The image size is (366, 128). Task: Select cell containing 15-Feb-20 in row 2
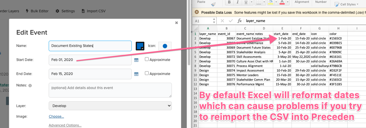pyautogui.click(x=301, y=38)
